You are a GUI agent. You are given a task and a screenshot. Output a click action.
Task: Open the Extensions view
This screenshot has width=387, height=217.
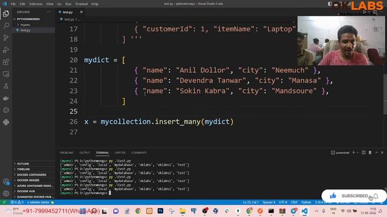(x=6, y=61)
